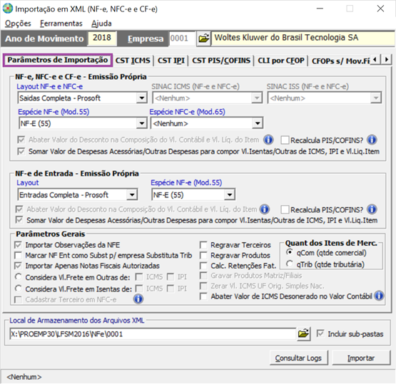This screenshot has height=384, width=396.
Task: Switch to CST PIS/COFINS tab
Action: coord(221,61)
